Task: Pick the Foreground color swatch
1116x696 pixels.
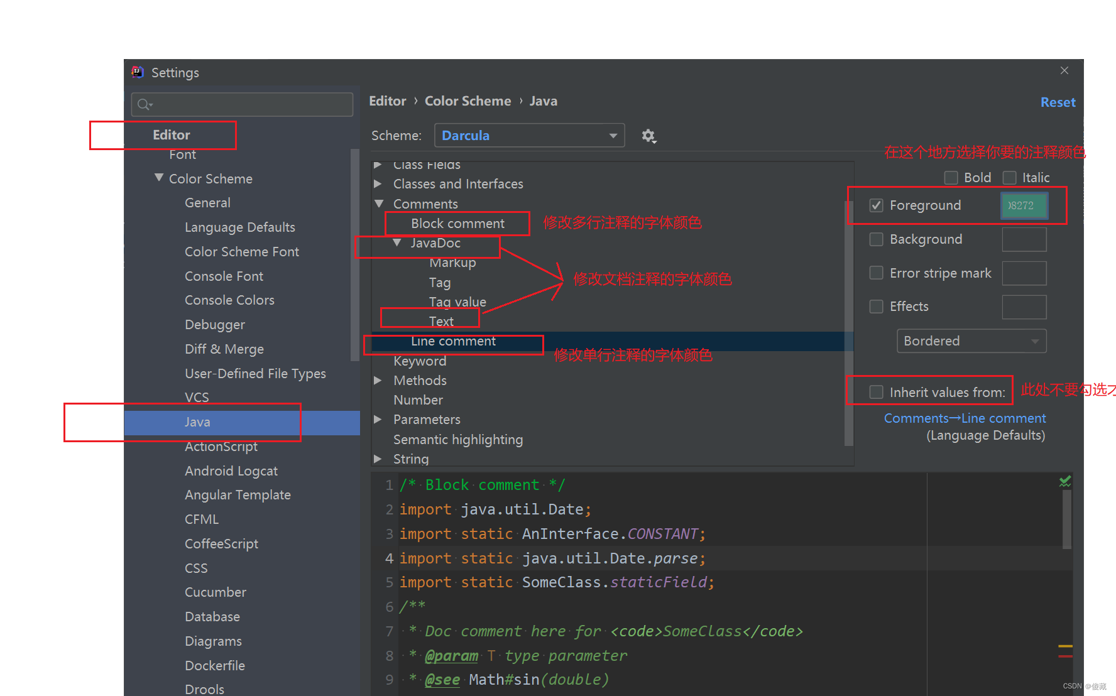Action: [1024, 205]
